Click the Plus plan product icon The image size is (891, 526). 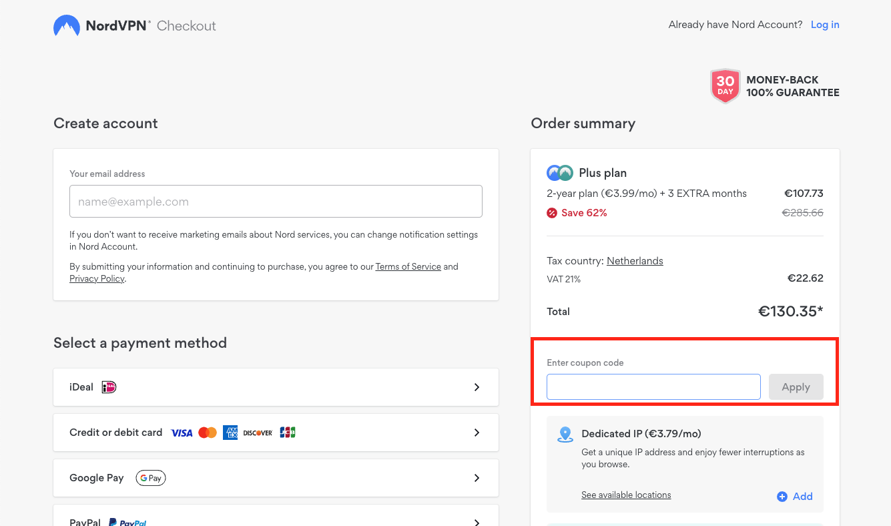[560, 173]
